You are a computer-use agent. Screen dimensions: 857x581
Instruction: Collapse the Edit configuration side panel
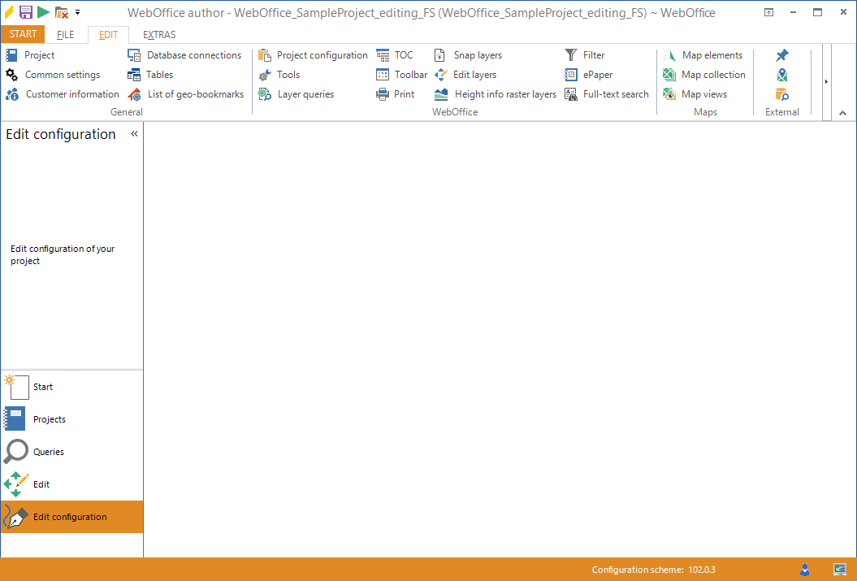(x=135, y=134)
